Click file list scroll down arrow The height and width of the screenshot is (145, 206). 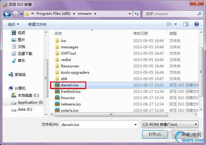coord(201,110)
